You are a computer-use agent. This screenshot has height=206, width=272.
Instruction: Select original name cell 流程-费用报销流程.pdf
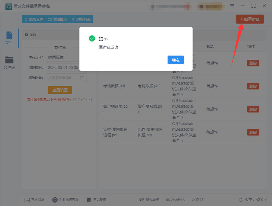(x=115, y=132)
